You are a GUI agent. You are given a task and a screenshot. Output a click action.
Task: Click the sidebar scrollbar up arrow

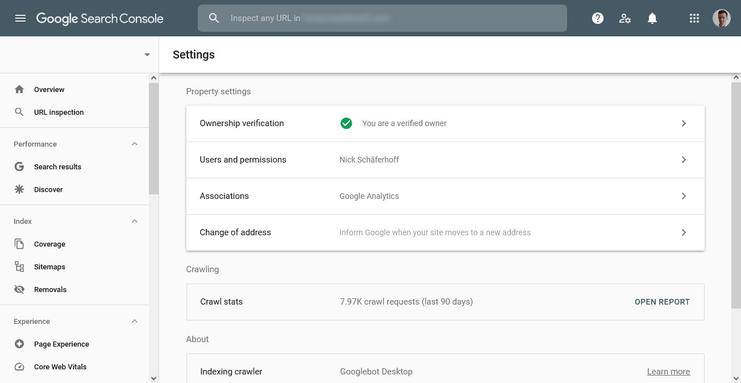(x=154, y=77)
